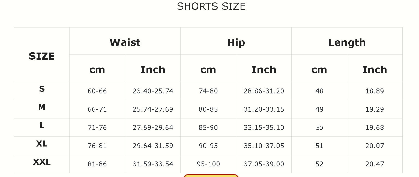Screen dimensions: 419x177
Task: Click the SHORTS SIZE title
Action: 211,7
